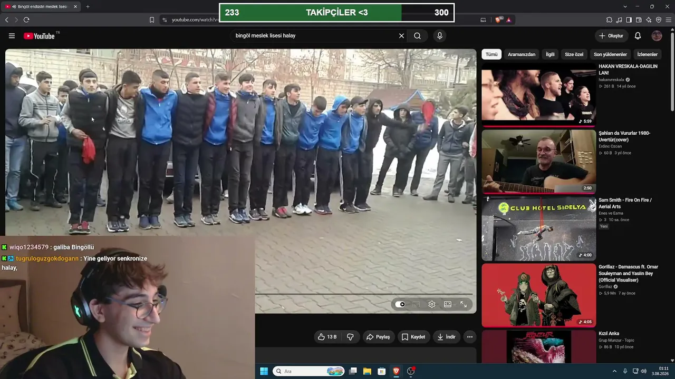Open the Brave playlist music icon
The image size is (675, 379).
(x=619, y=20)
